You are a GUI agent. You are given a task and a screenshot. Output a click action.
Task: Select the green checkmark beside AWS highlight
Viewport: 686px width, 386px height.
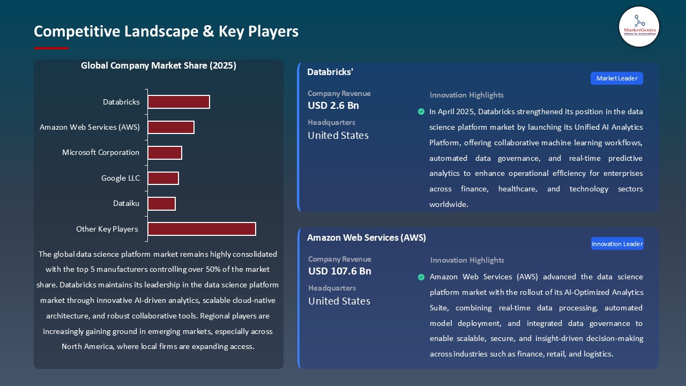coord(421,277)
